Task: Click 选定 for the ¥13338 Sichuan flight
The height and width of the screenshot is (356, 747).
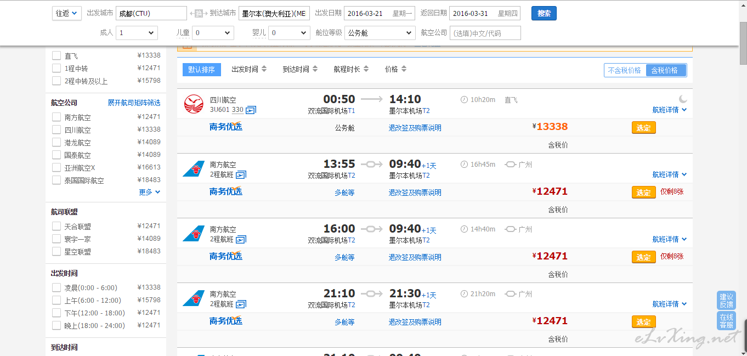Action: (644, 128)
